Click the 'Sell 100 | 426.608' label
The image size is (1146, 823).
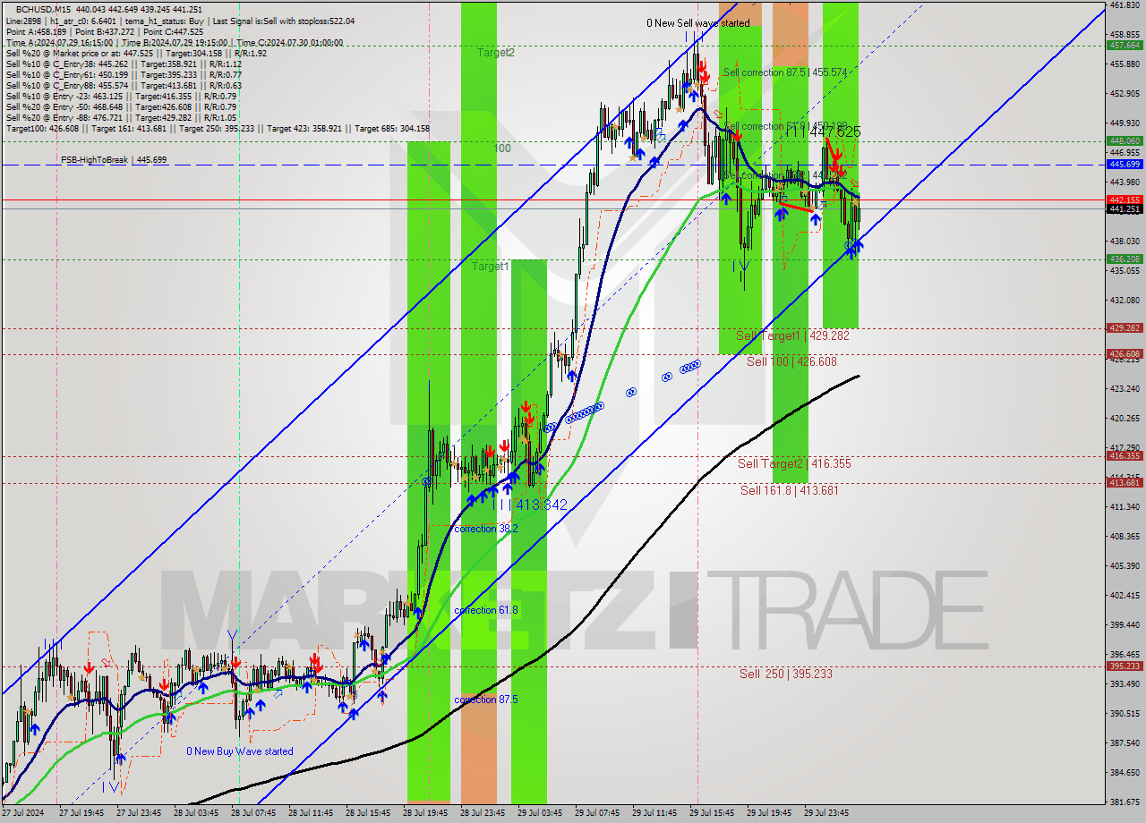(791, 361)
